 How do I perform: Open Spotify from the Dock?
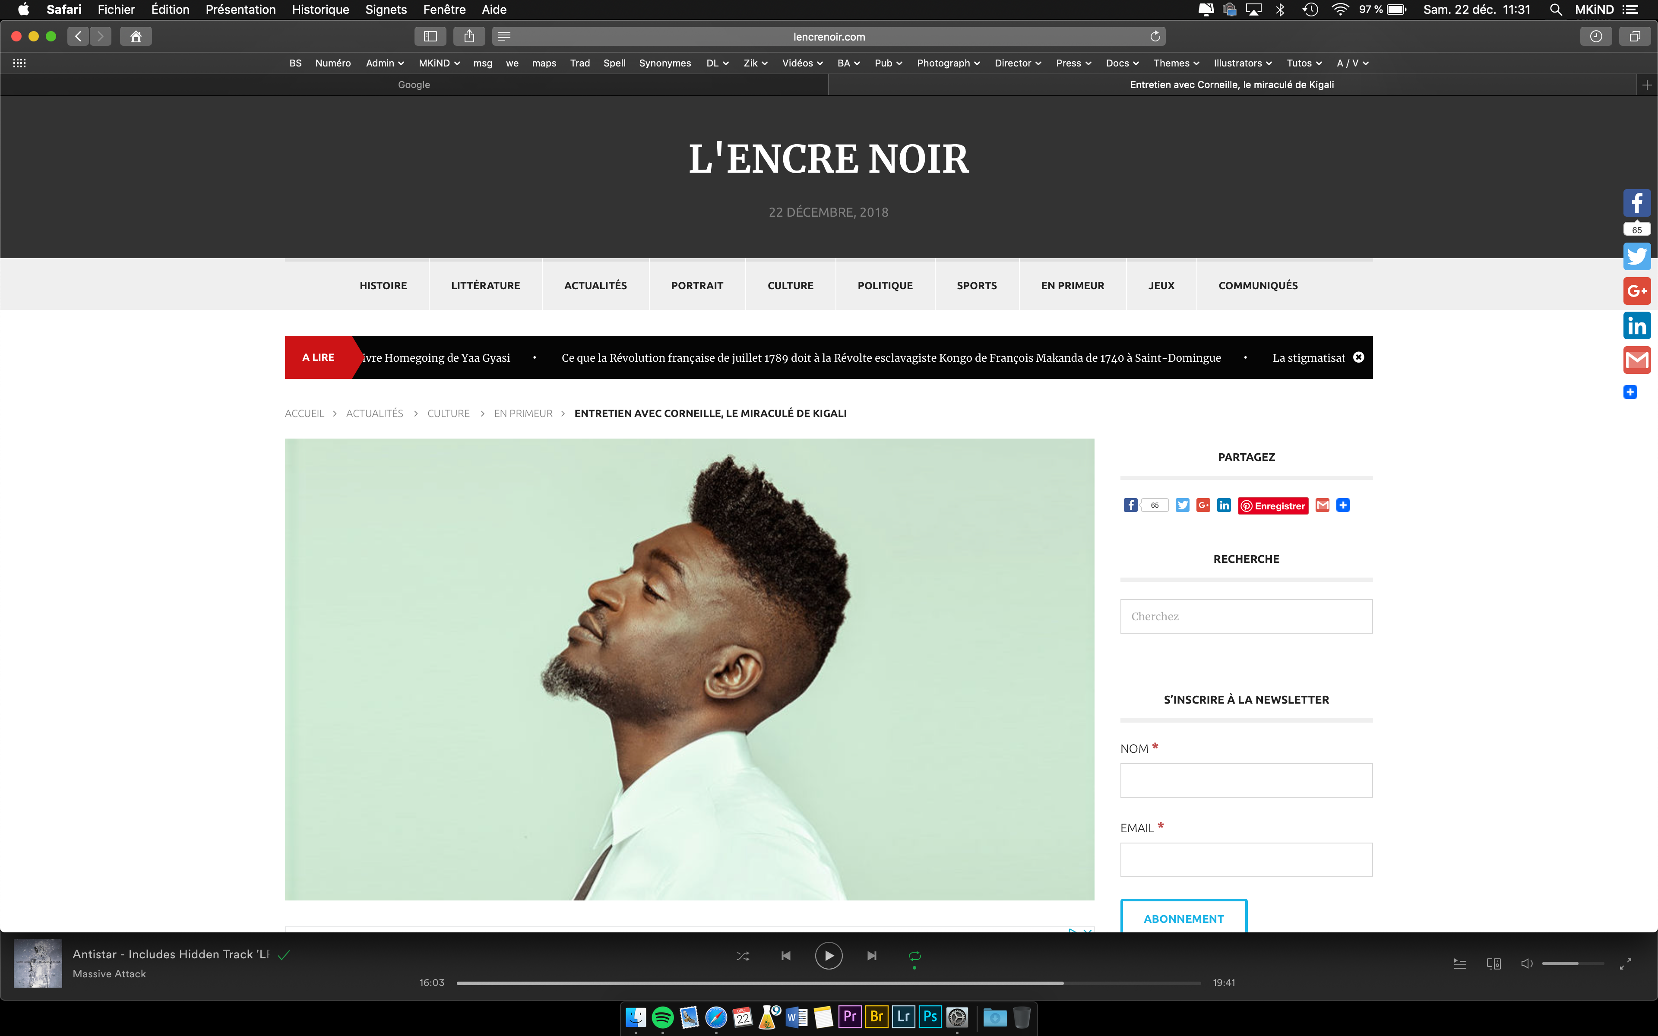click(662, 1017)
